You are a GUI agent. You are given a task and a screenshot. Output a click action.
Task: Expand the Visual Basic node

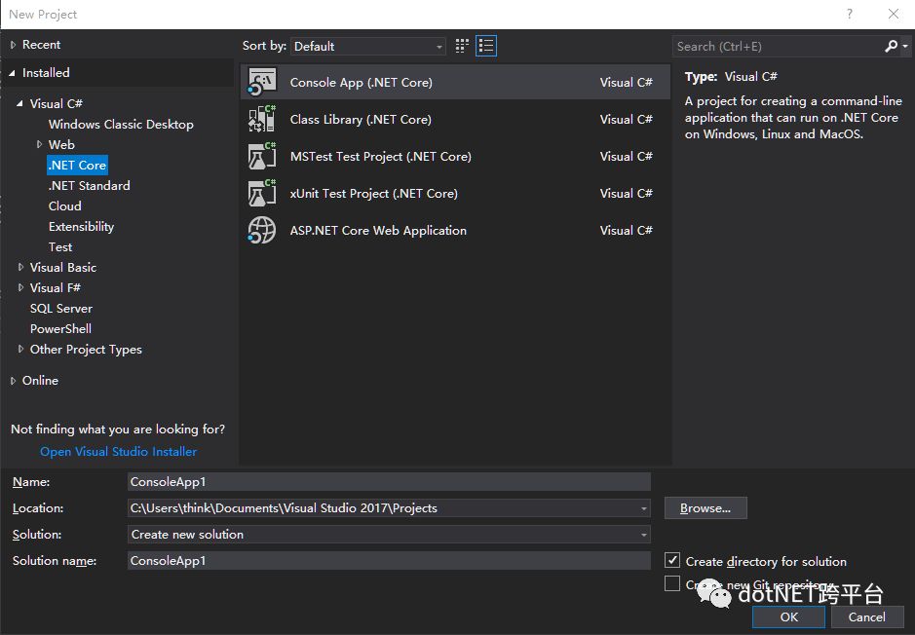(20, 267)
